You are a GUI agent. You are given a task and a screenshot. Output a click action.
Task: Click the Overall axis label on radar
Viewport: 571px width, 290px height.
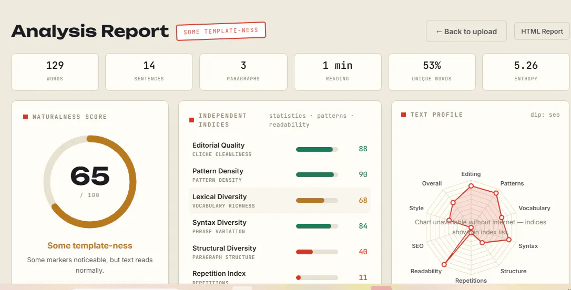point(432,183)
